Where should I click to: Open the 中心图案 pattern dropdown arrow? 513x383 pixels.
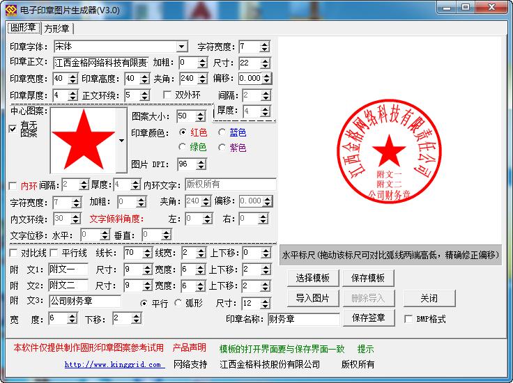pyautogui.click(x=121, y=140)
